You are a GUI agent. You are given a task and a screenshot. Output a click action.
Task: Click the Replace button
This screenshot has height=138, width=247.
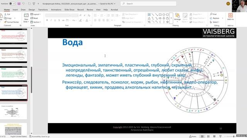(x=215, y=18)
